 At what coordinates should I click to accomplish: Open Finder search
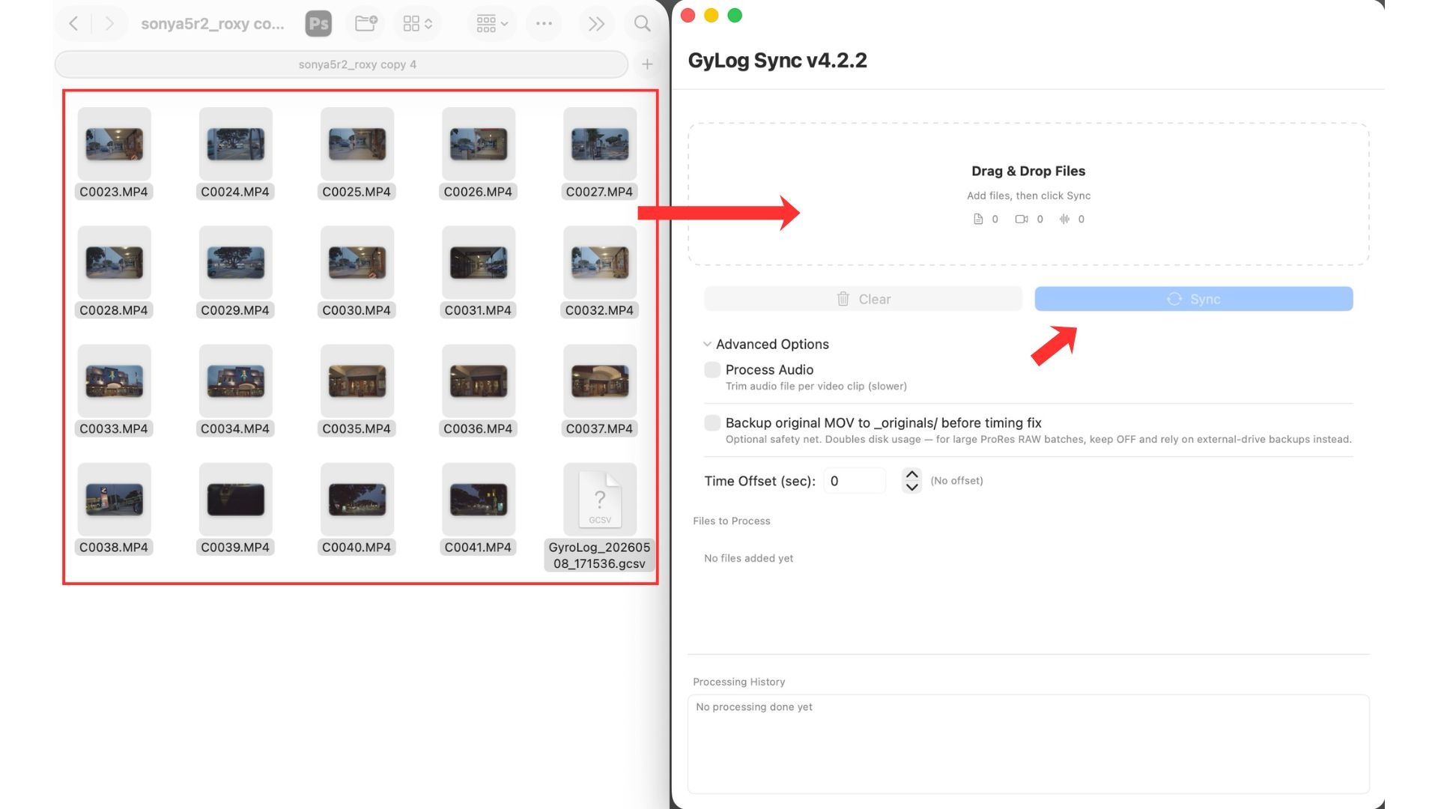tap(642, 23)
